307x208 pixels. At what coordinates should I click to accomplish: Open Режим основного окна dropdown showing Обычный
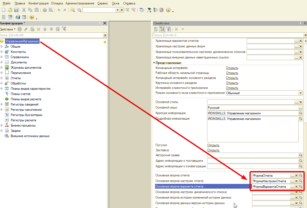301,93
